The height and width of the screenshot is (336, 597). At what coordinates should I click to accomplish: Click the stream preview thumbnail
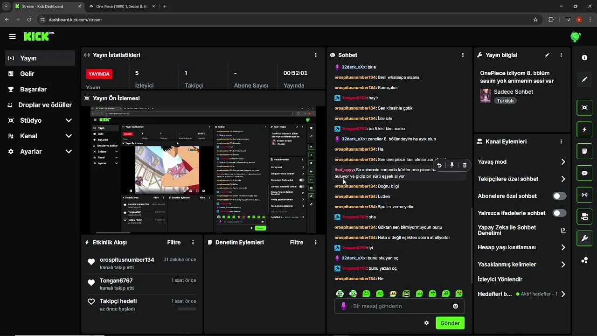pos(203,170)
